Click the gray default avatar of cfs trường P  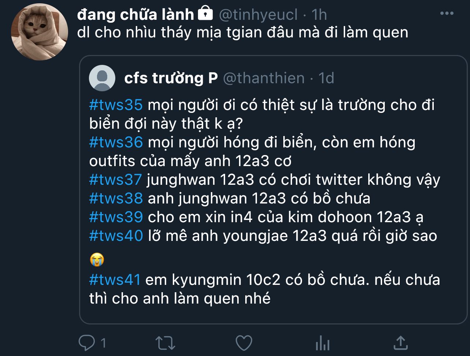[102, 78]
